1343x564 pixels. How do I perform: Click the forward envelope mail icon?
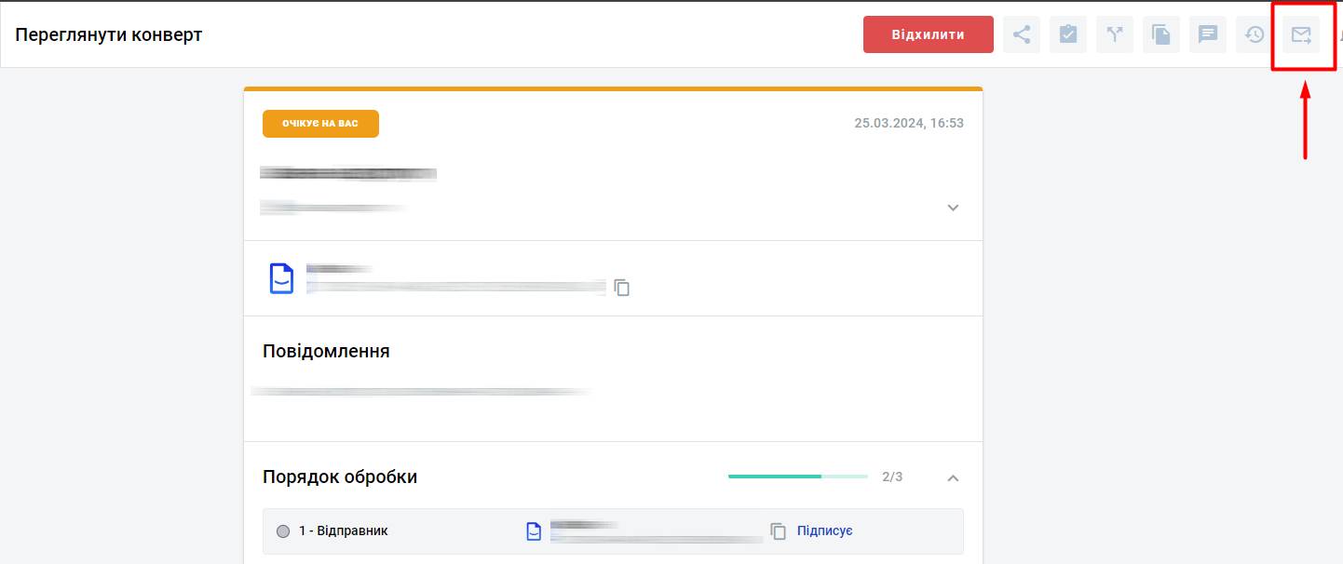tap(1301, 35)
